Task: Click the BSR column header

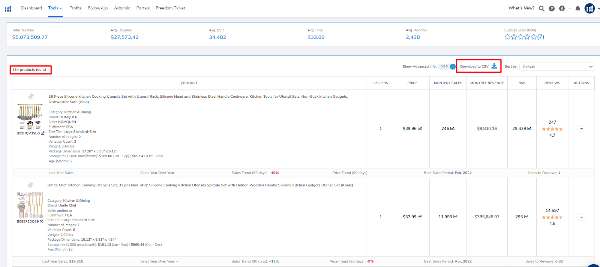Action: pos(522,83)
